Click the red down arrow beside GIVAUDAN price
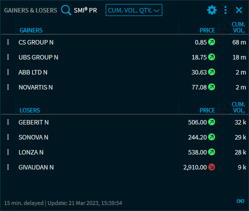 (211, 167)
